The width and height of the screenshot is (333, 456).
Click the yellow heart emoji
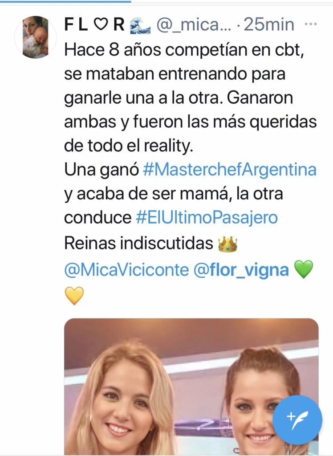click(74, 296)
